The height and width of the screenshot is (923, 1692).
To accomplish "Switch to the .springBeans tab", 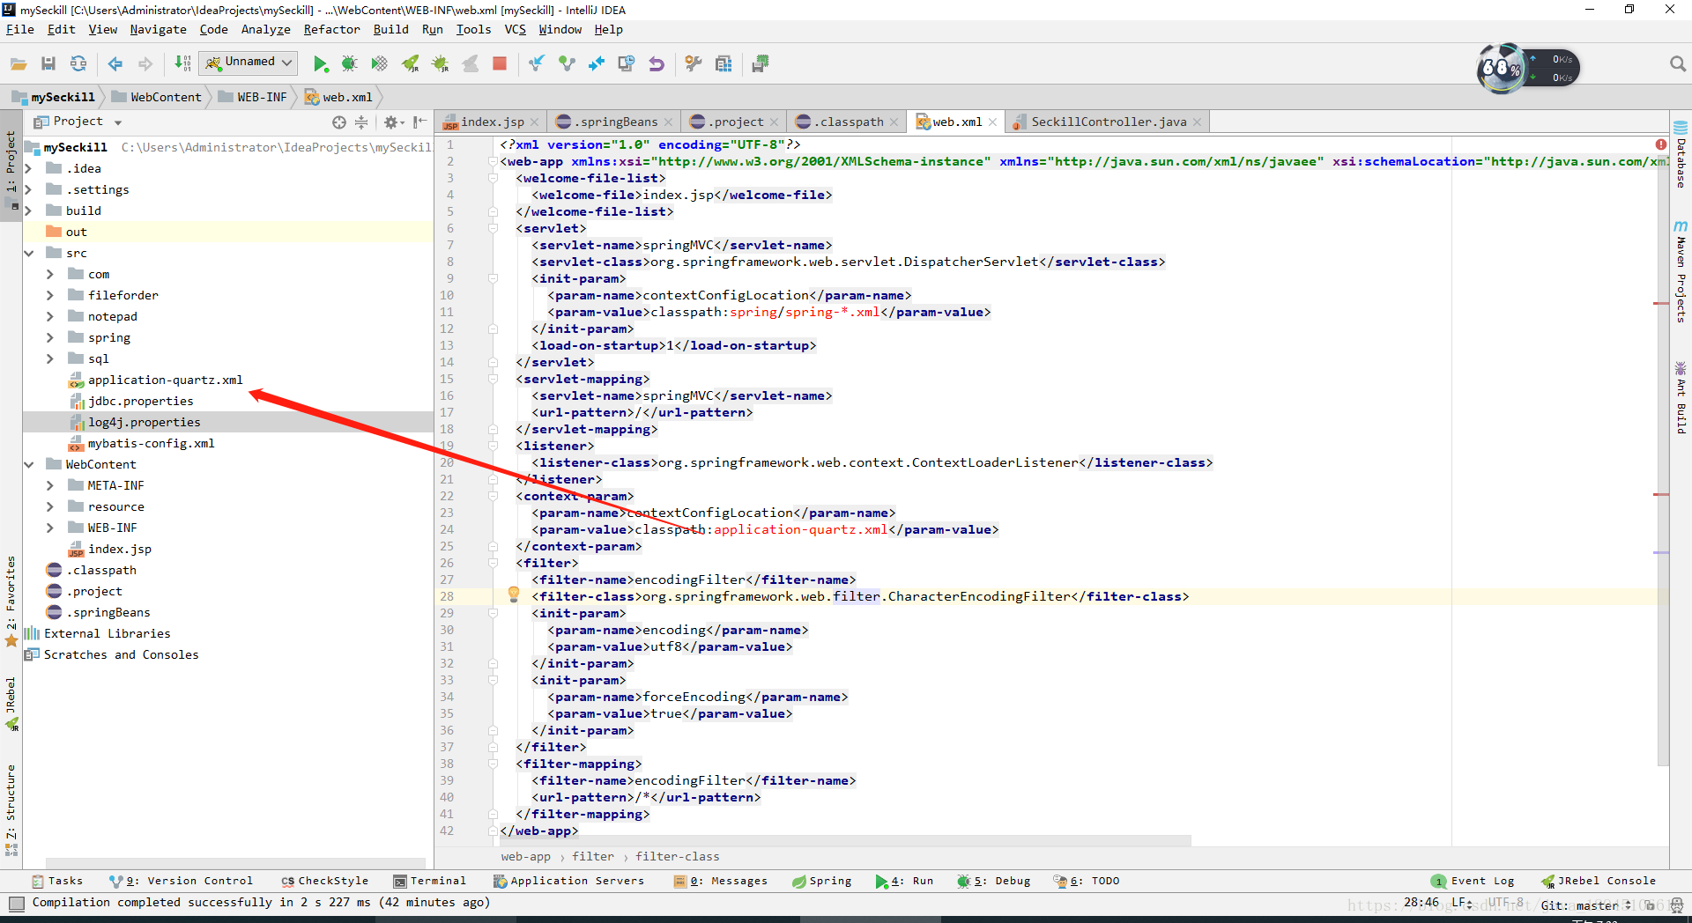I will pyautogui.click(x=615, y=122).
